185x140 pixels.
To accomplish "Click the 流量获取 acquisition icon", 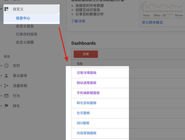I will [6, 86].
